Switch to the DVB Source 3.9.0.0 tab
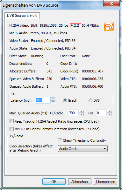Image resolution: width=122 pixels, height=190 pixels. [x=22, y=16]
